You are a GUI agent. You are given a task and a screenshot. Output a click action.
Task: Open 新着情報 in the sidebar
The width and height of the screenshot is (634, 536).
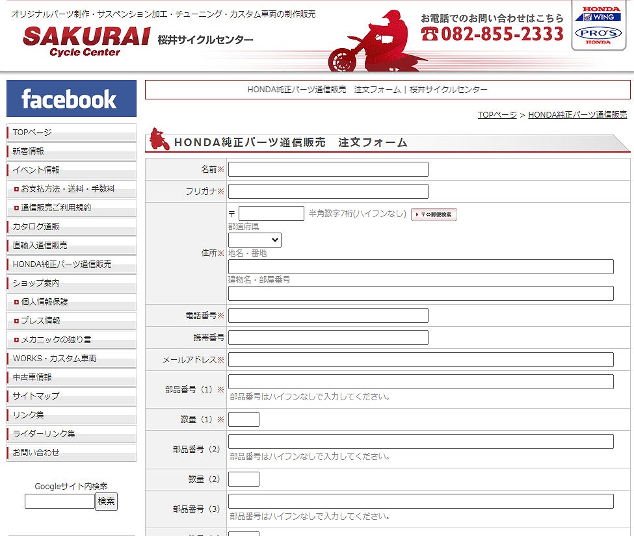pyautogui.click(x=72, y=151)
